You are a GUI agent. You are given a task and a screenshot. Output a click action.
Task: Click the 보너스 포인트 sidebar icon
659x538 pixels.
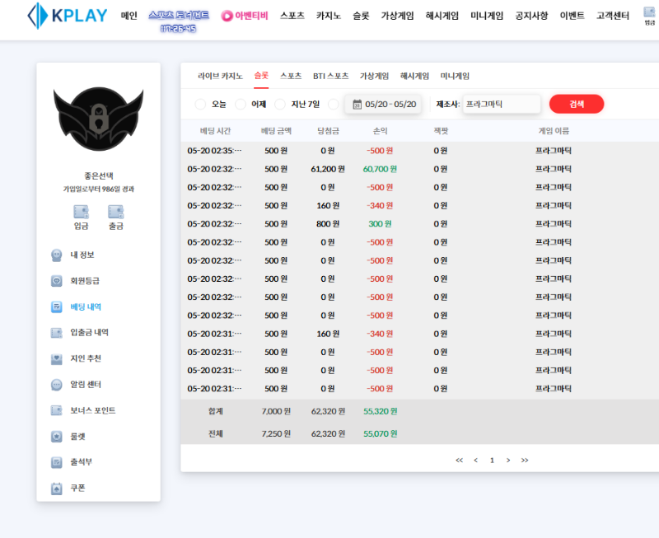56,410
